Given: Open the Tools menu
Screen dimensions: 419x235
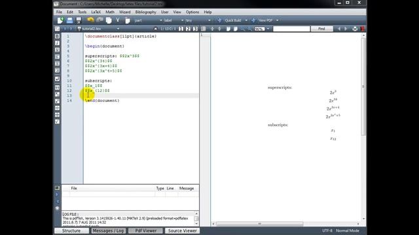Looking at the screenshot, I should click(82, 12).
